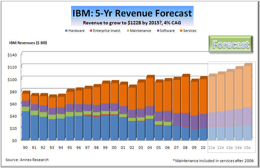Click the Services legend orange swatch
The image size is (260, 168).
[181, 31]
